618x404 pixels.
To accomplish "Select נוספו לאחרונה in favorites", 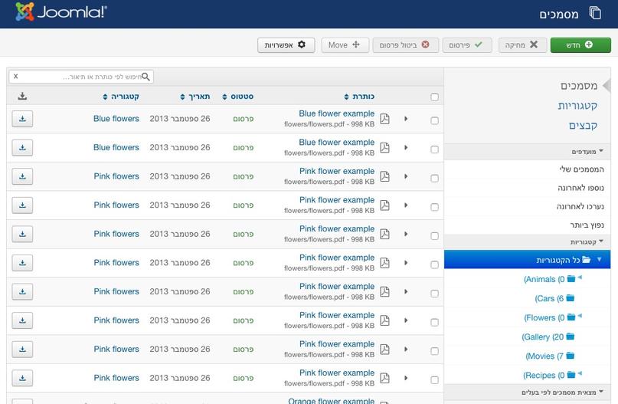I will pos(580,188).
